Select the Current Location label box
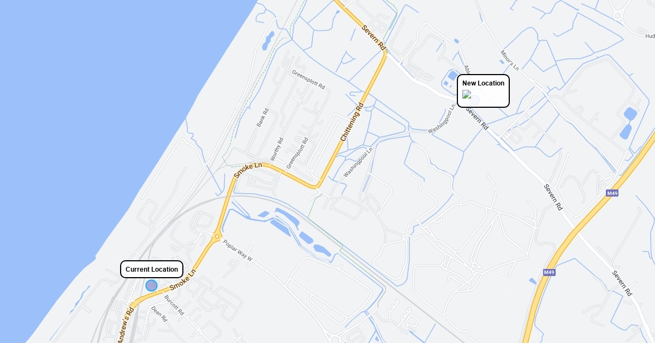655x343 pixels. pos(152,269)
